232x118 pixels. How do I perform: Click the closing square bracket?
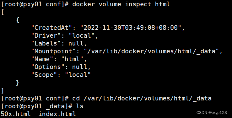click(3, 90)
